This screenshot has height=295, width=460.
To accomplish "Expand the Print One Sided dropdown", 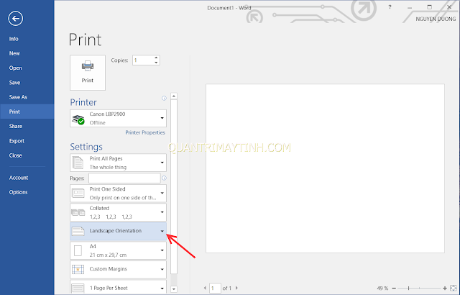I will pos(118,193).
